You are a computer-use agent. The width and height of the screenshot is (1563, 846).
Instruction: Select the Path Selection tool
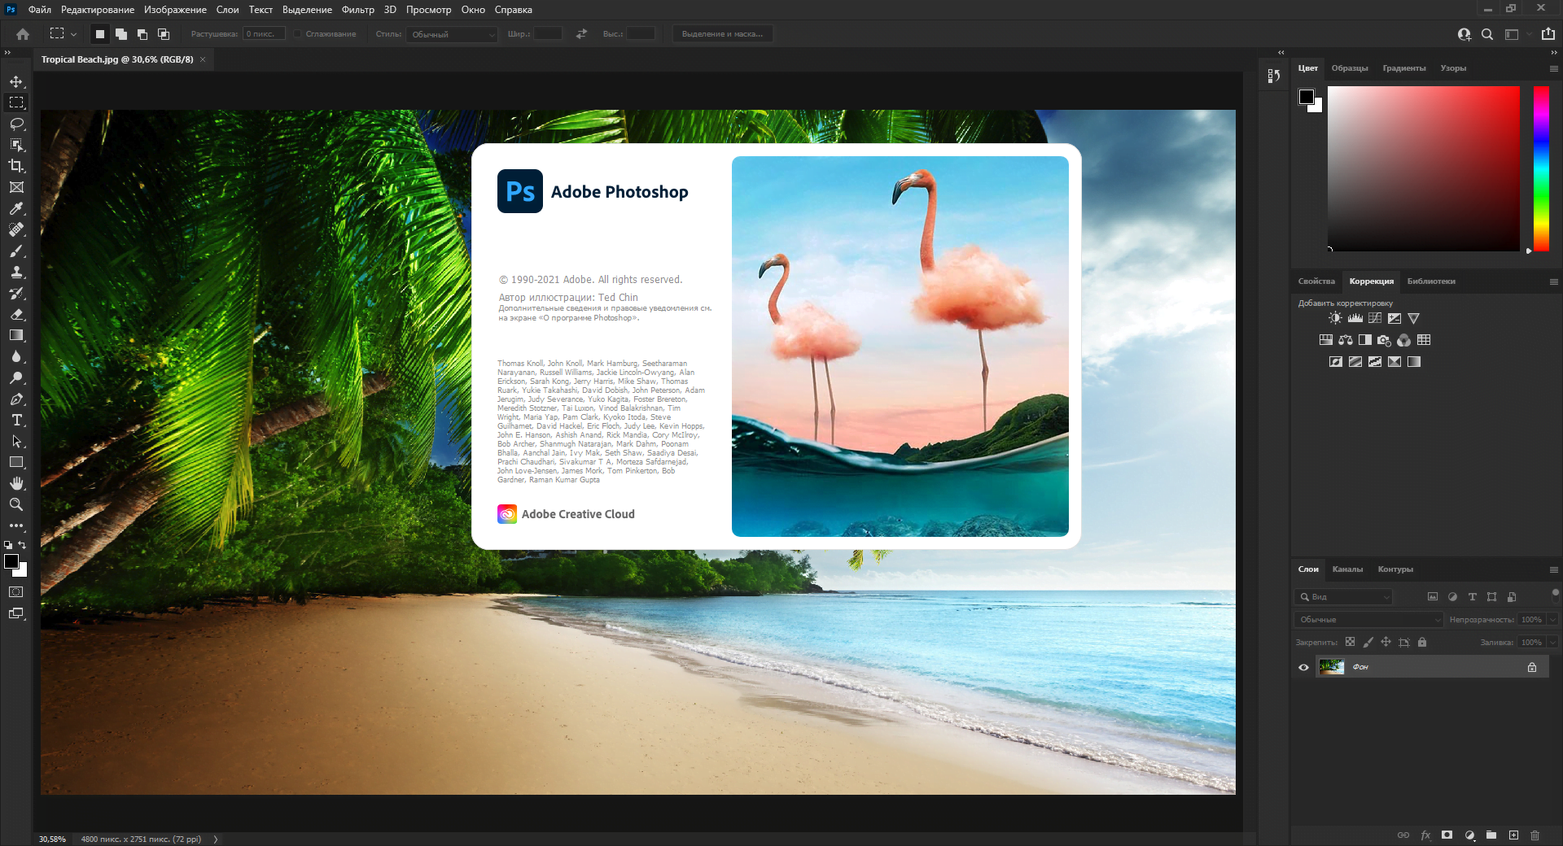pyautogui.click(x=16, y=441)
